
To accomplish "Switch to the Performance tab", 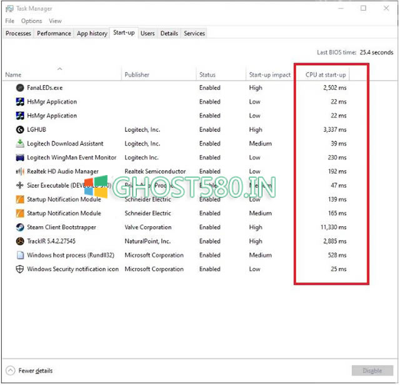I will point(54,33).
